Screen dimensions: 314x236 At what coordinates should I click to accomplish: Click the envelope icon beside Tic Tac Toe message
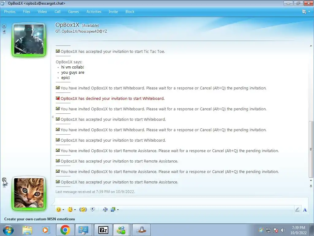click(58, 51)
